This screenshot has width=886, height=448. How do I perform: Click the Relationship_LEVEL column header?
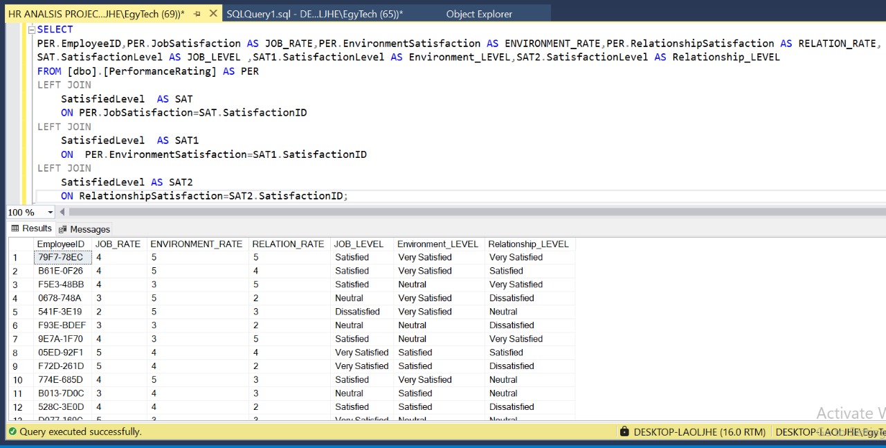530,244
